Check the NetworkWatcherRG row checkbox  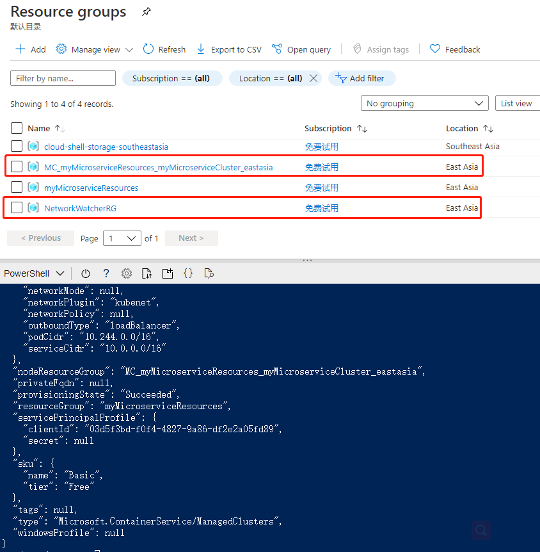coord(17,207)
